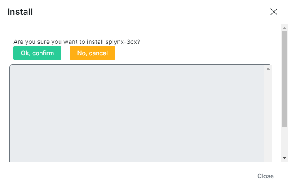The height and width of the screenshot is (189, 290).
Task: Click the gap between the confirm and cancel buttons
Action: click(66, 53)
